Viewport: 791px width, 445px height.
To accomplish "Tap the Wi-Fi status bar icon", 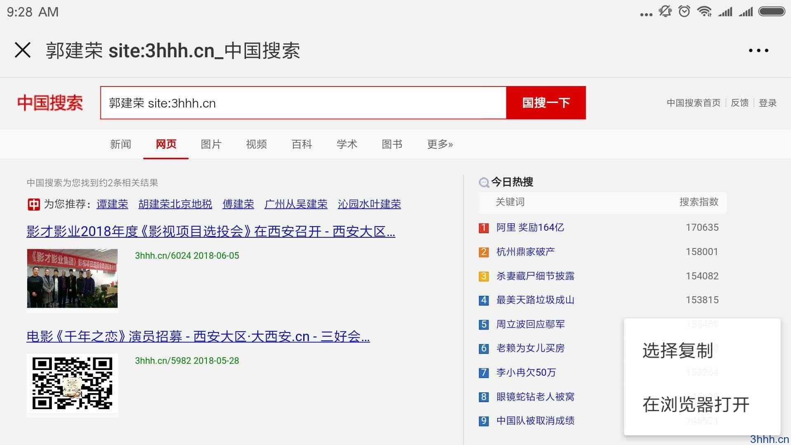I will tap(704, 12).
